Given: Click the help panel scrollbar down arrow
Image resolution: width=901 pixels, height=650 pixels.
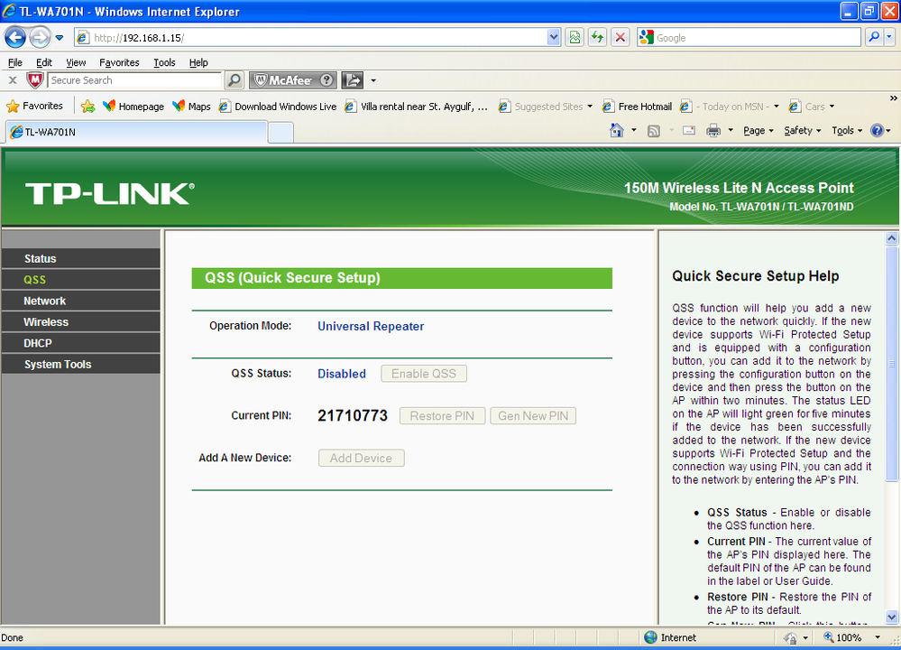Looking at the screenshot, I should point(892,617).
